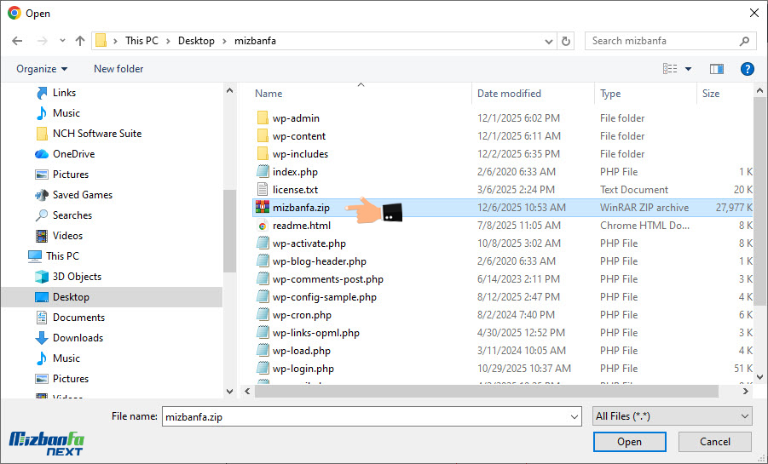The image size is (768, 464).
Task: Toggle the preview pane icon
Action: [x=717, y=69]
